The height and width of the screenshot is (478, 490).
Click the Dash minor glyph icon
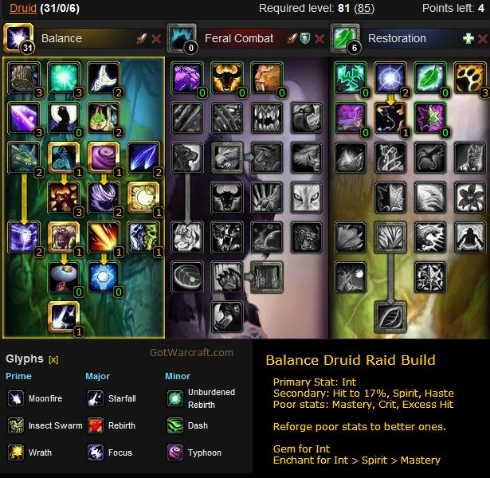(175, 425)
